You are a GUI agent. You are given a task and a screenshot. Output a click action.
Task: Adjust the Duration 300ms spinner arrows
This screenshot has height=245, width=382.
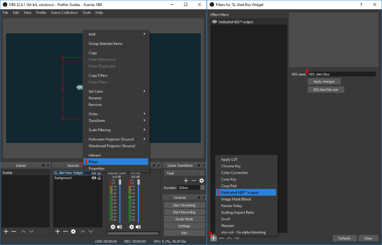pyautogui.click(x=202, y=188)
